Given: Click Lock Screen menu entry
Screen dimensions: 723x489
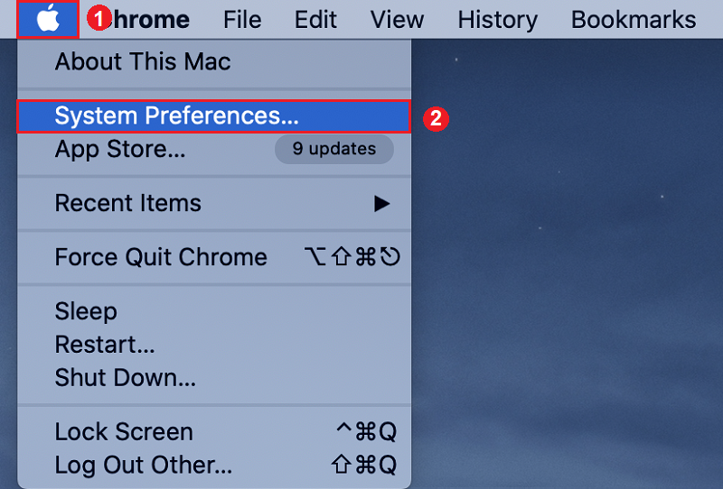Looking at the screenshot, I should pos(124,432).
